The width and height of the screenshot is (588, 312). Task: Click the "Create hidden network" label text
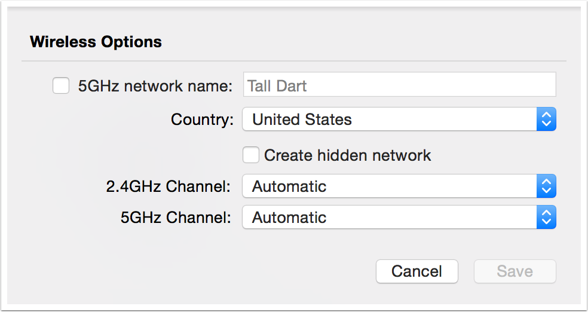347,155
